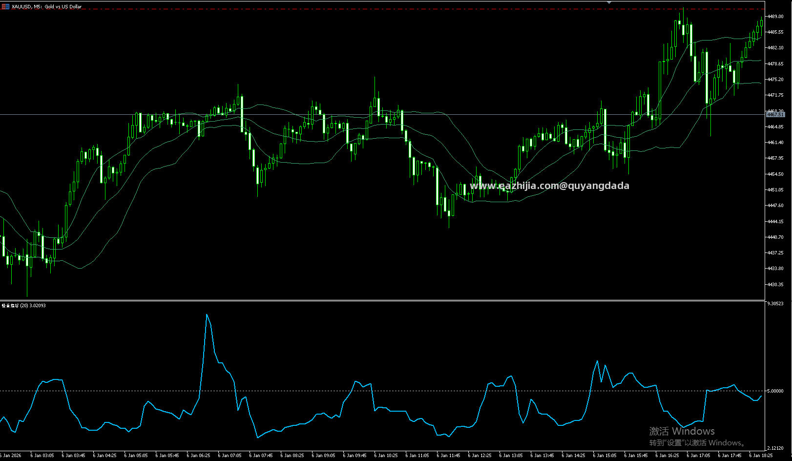
Task: Click time label "6 Jan 09:05"
Action: (x=323, y=456)
